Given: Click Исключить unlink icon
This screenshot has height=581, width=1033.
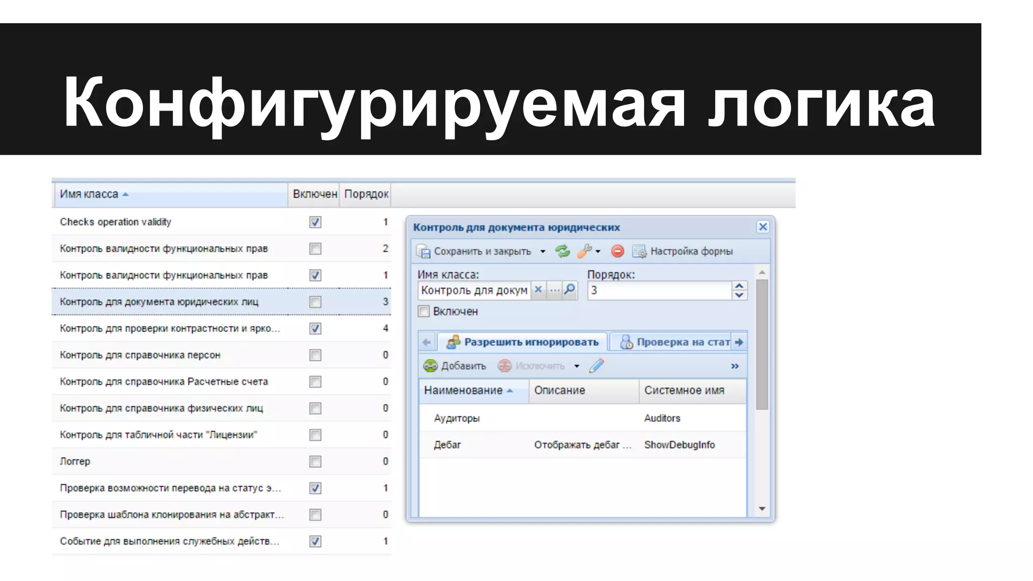Looking at the screenshot, I should click(x=504, y=366).
